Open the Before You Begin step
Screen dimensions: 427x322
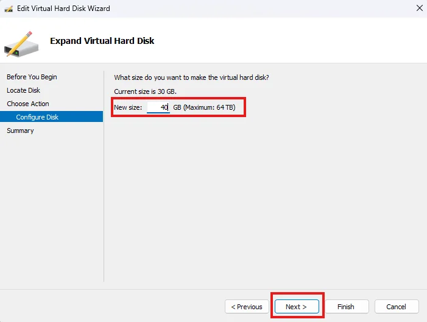coord(32,77)
